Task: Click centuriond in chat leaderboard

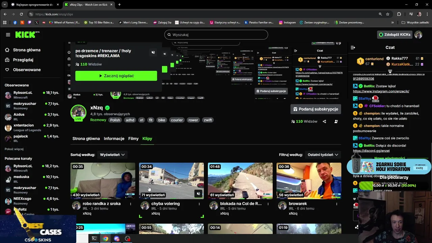Action: [374, 59]
